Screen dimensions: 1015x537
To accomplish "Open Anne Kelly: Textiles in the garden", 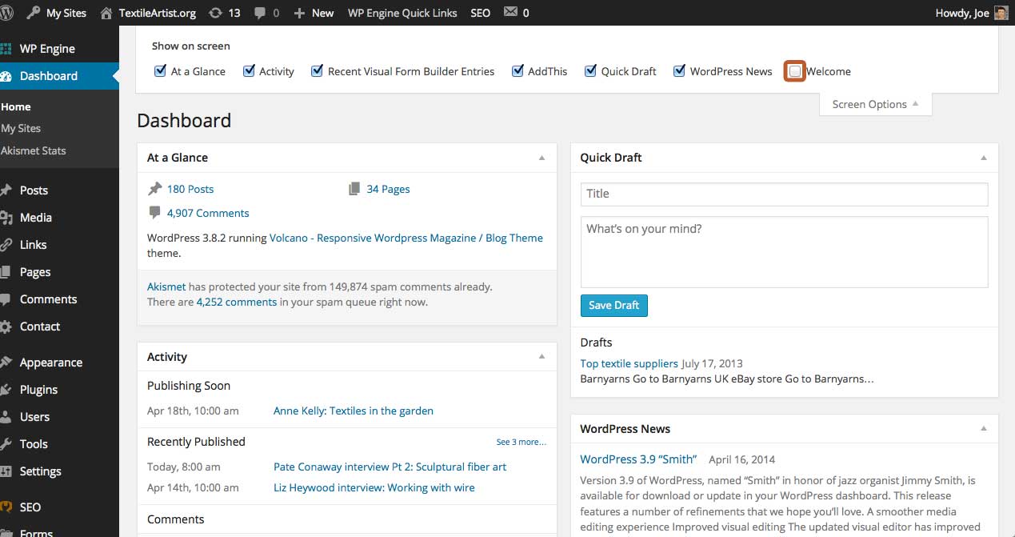I will (354, 411).
